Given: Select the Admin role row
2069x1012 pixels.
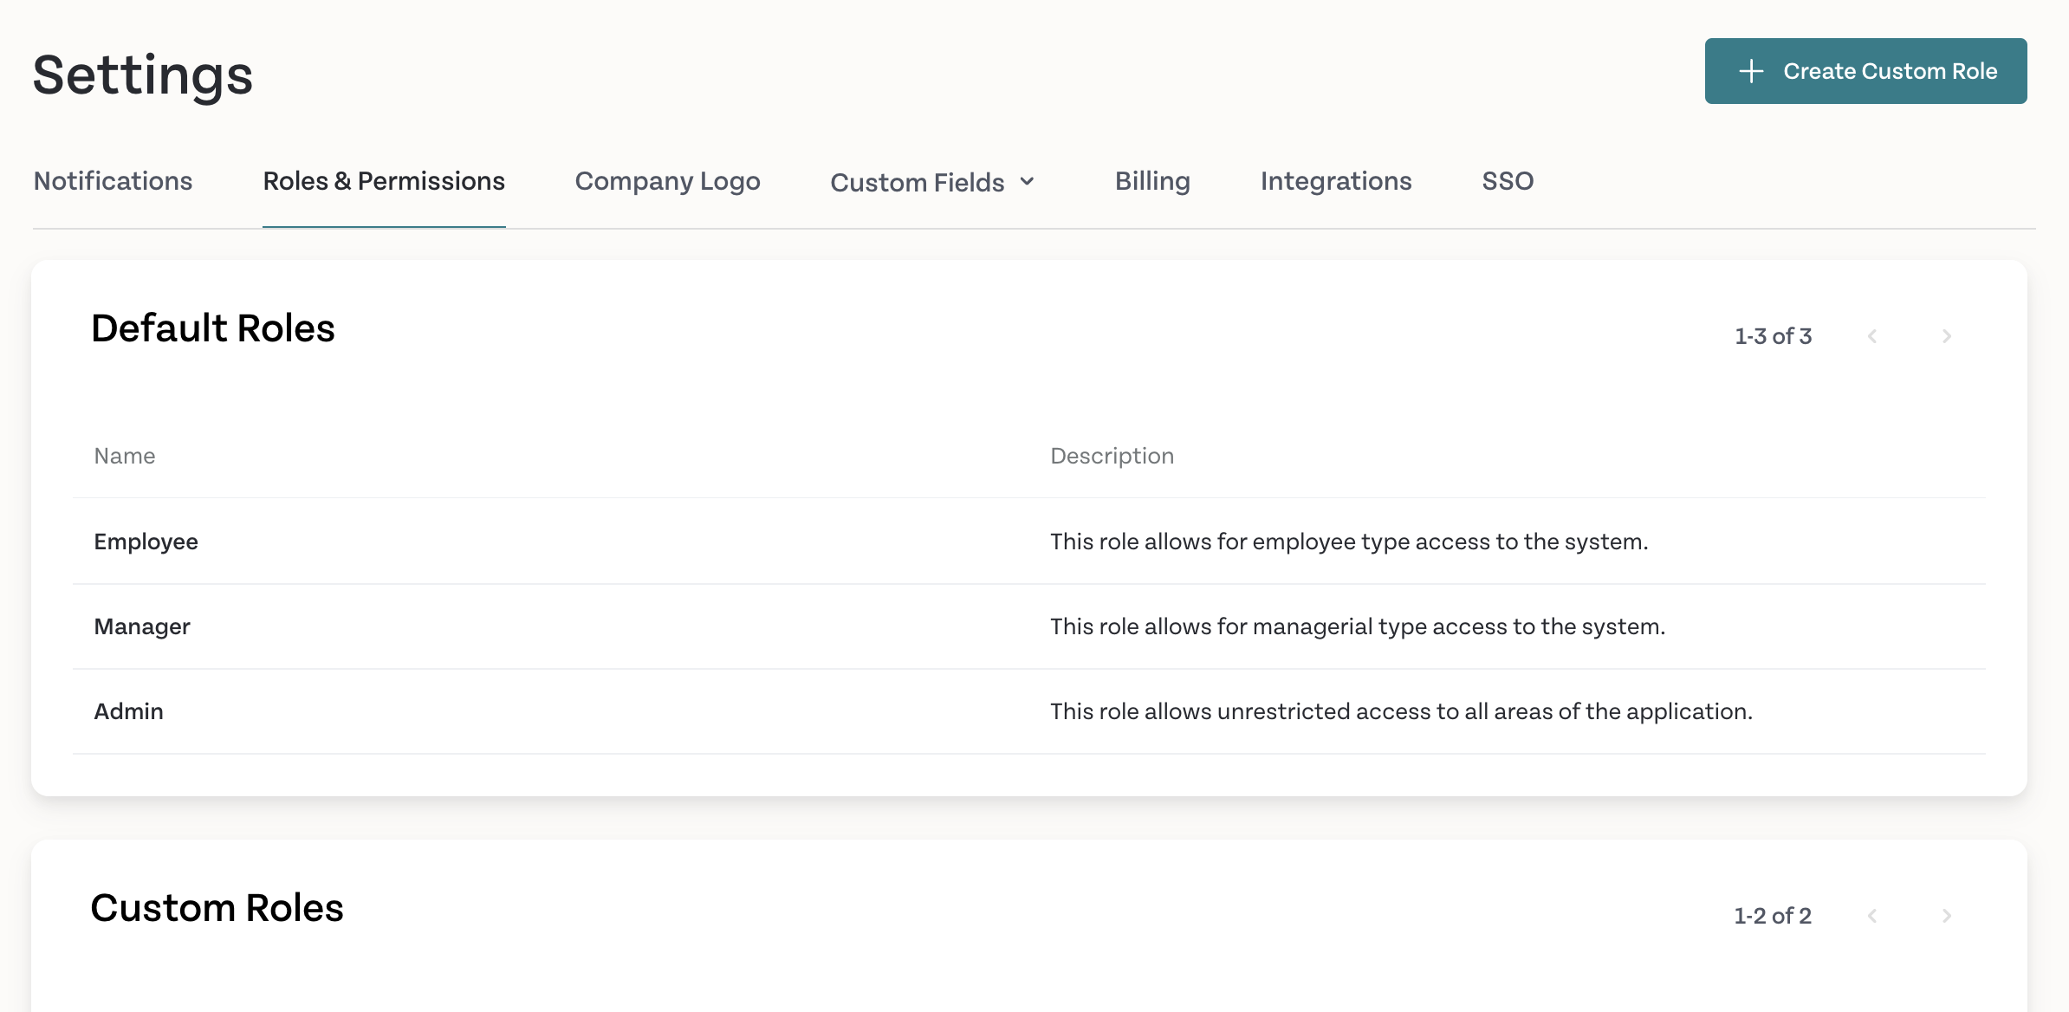Looking at the screenshot, I should coord(1029,711).
